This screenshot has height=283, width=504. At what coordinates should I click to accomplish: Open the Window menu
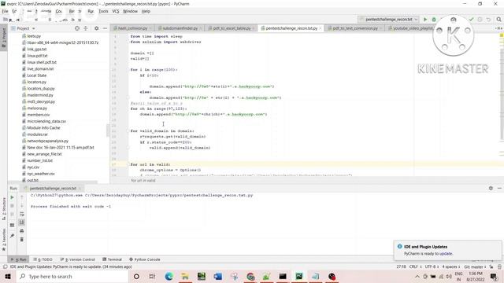coord(130,11)
